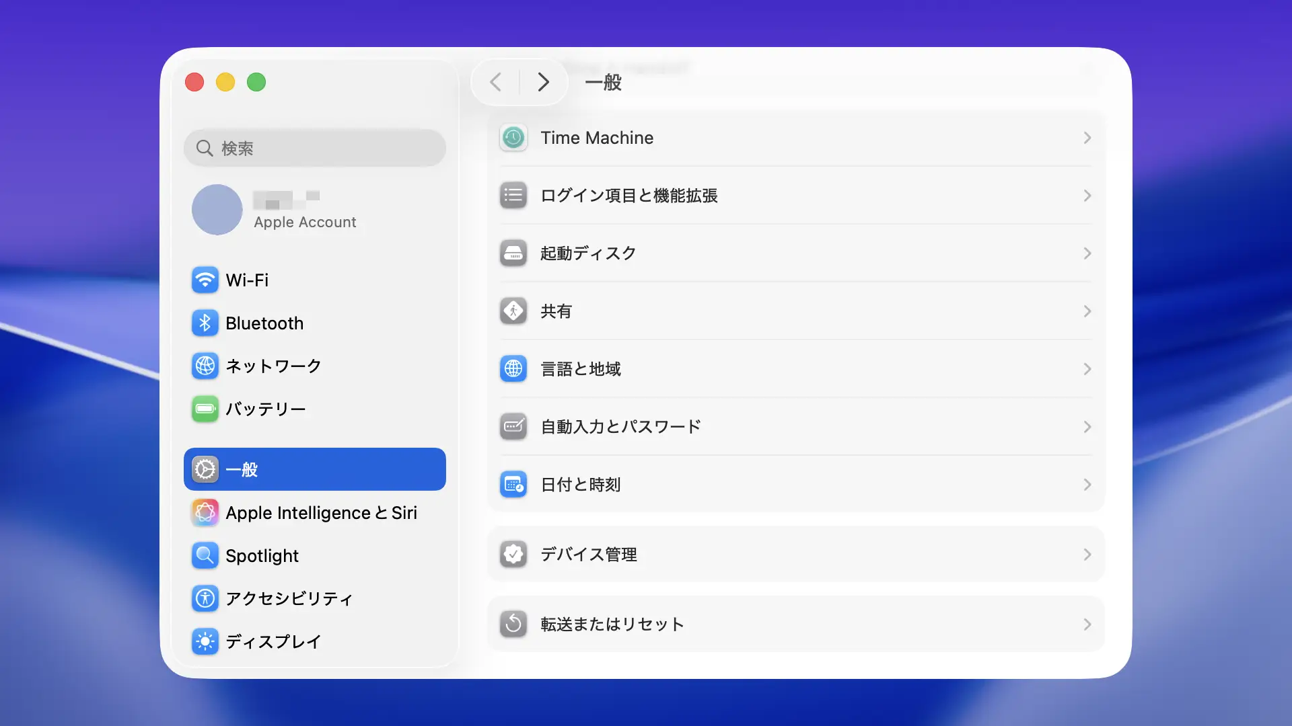The image size is (1292, 726).
Task: Expand the 自動入力とパスワード chevron
Action: pyautogui.click(x=1087, y=427)
